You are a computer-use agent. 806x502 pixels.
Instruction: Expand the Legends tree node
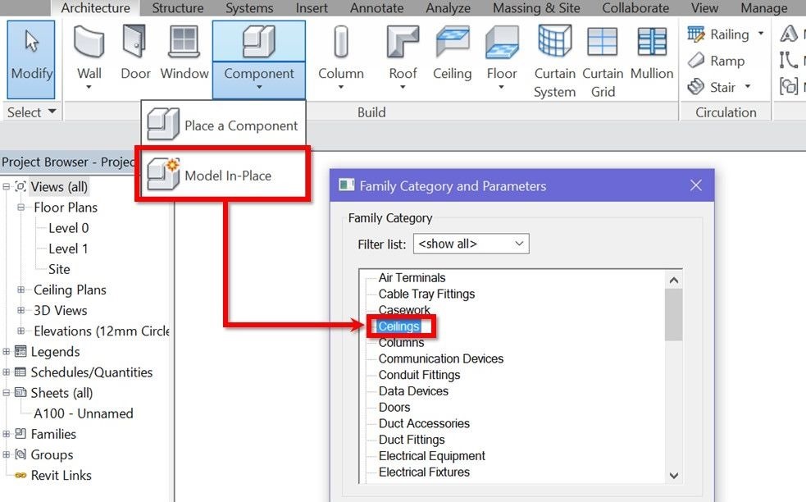7,352
